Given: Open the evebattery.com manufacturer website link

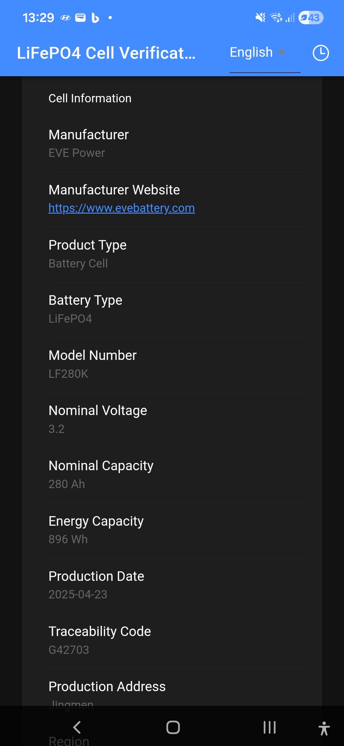Looking at the screenshot, I should [121, 208].
